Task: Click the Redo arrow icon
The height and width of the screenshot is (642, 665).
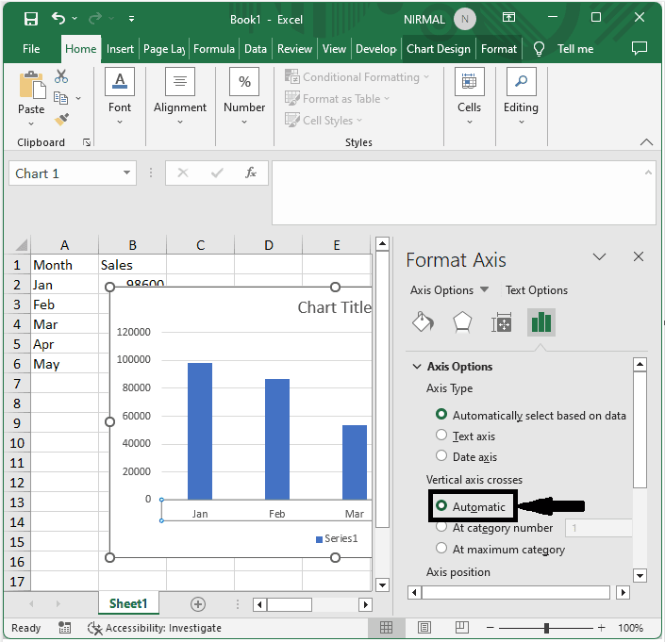Action: (x=95, y=19)
